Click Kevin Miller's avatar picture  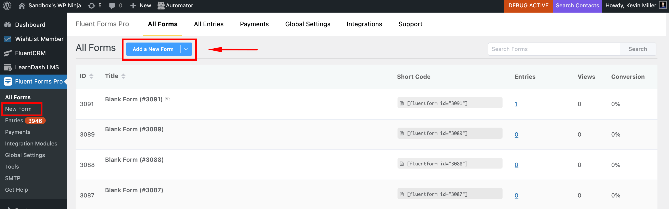point(662,6)
